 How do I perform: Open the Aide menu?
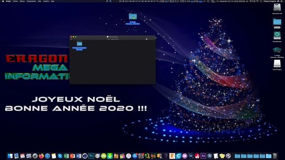coord(53,1)
